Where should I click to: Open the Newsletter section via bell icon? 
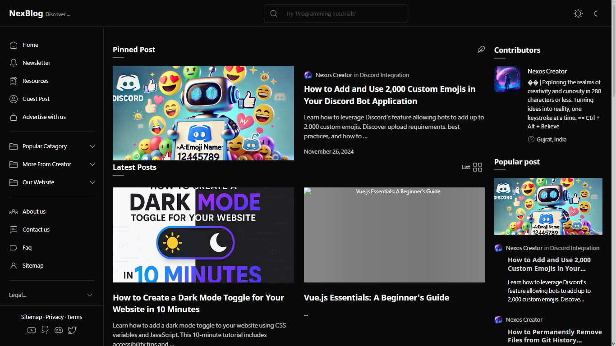[x=13, y=63]
